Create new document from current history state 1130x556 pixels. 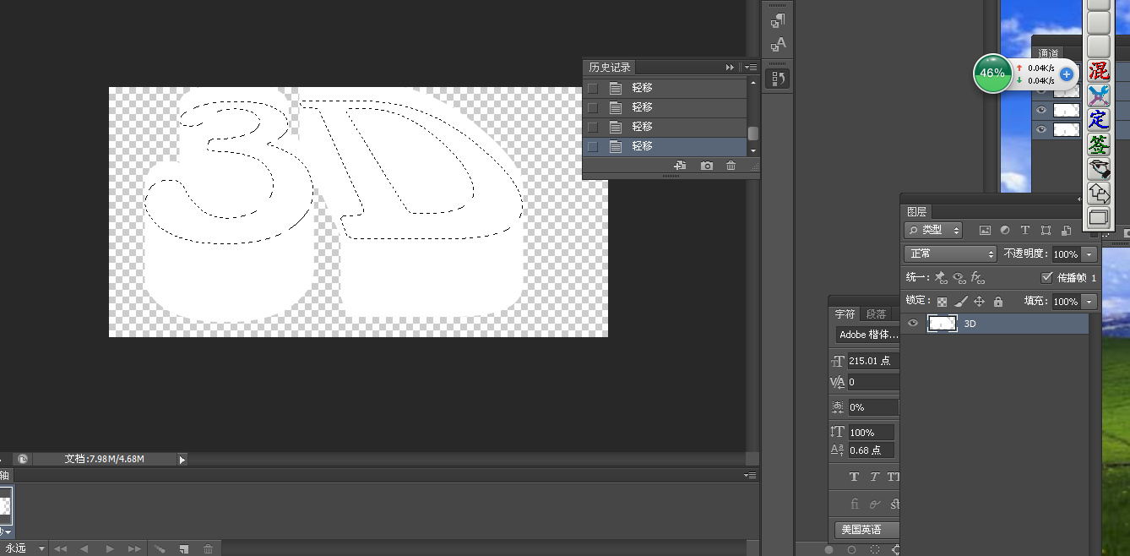coord(680,166)
